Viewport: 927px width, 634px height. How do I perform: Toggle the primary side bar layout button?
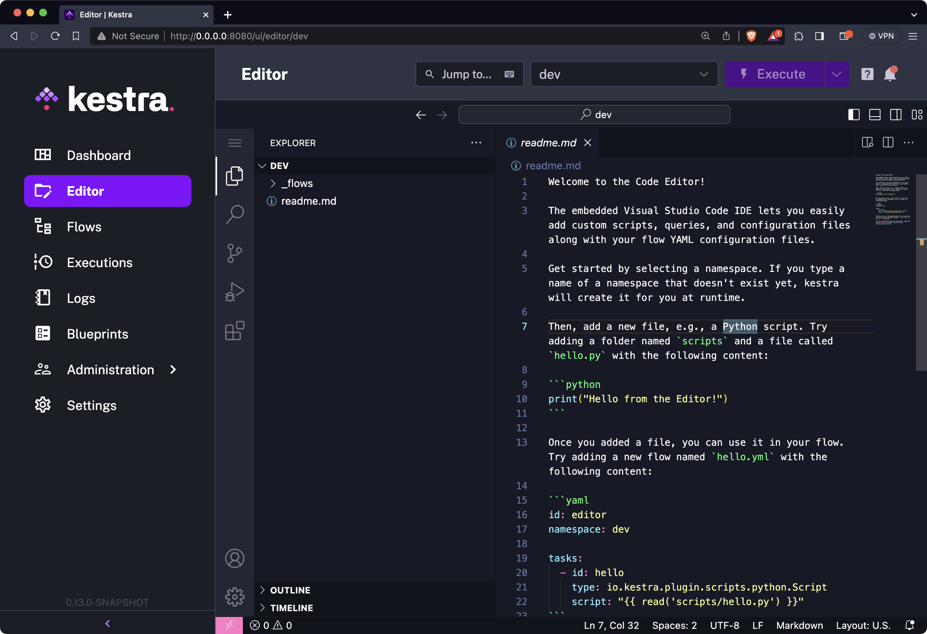click(854, 115)
